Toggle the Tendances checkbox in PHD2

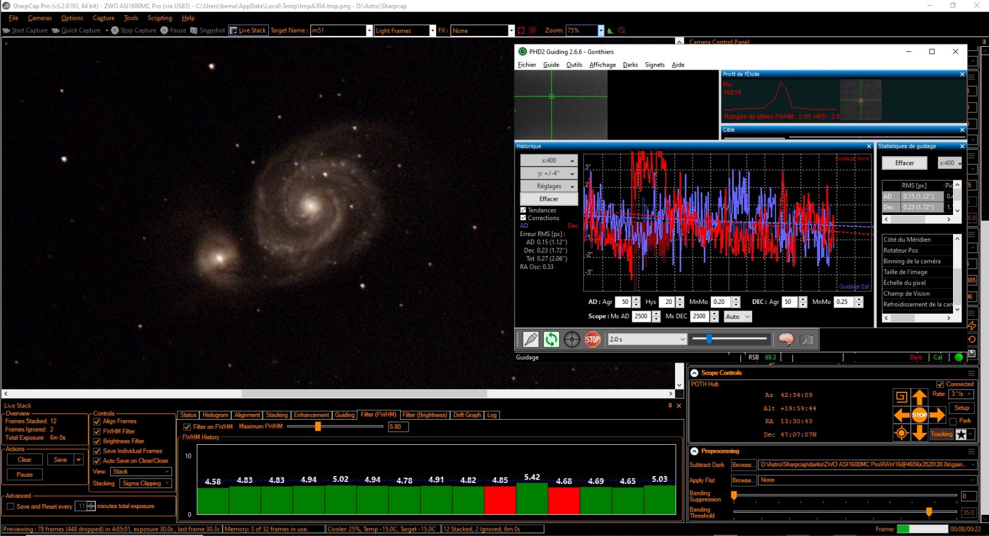point(523,210)
